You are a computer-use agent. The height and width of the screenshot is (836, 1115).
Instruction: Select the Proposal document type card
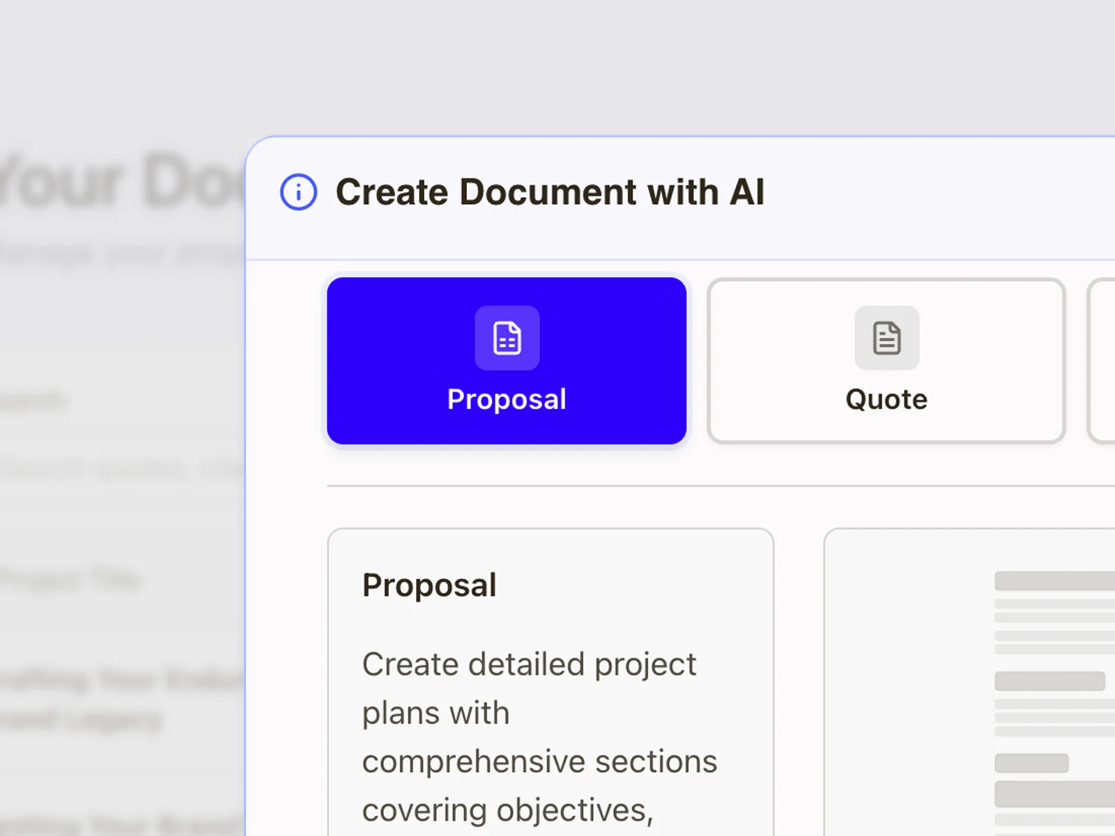(507, 360)
